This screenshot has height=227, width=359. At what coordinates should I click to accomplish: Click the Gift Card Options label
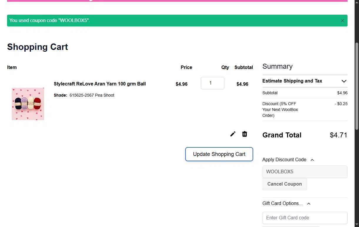(x=282, y=204)
